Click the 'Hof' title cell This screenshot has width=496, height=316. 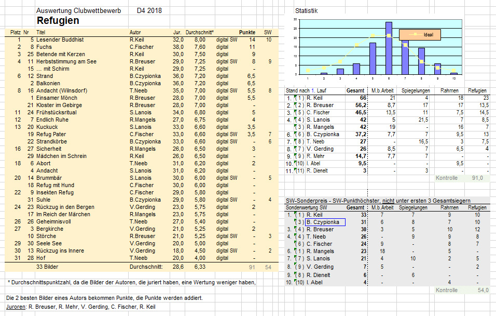[x=41, y=258]
